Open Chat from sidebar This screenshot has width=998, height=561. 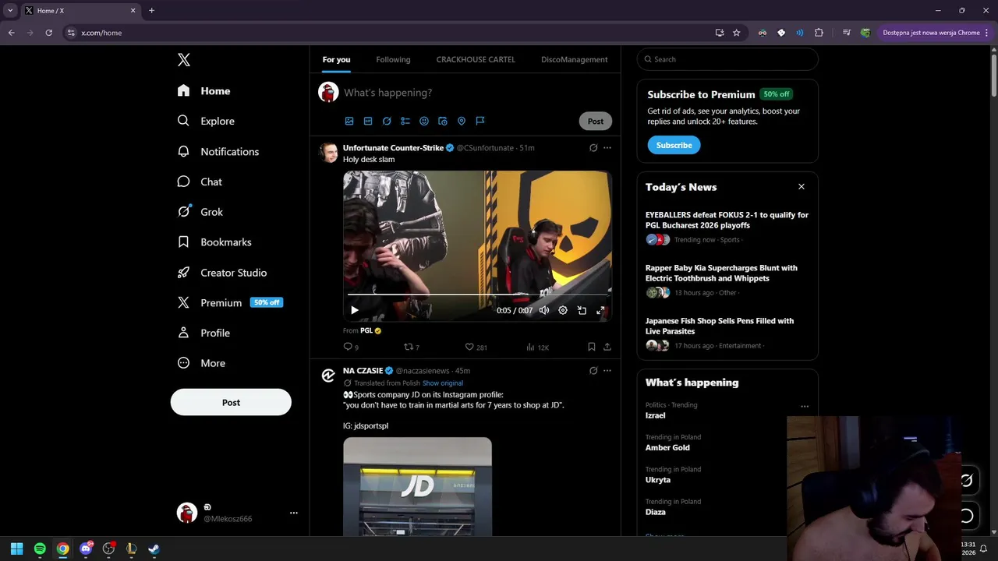(200, 182)
